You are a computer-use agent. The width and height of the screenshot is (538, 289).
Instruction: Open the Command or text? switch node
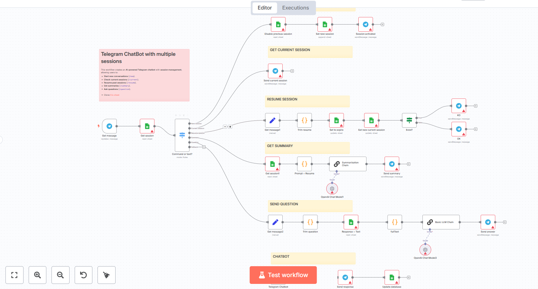point(182,135)
